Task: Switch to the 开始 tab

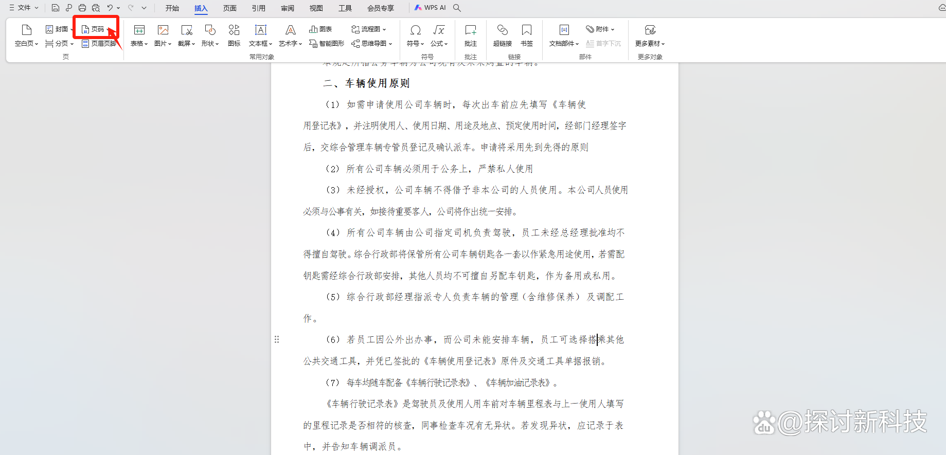Action: coord(172,8)
